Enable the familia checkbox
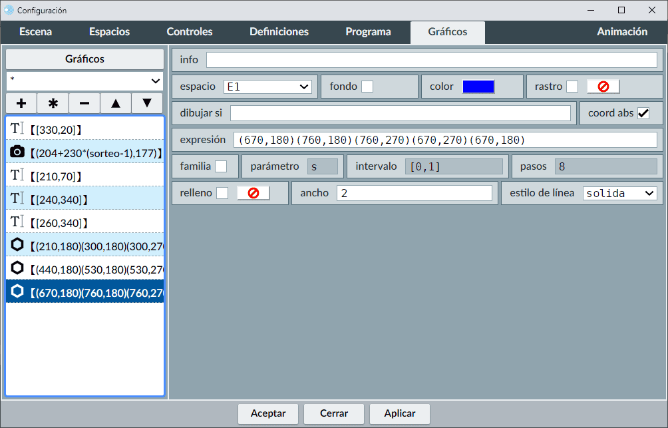Image resolution: width=668 pixels, height=428 pixels. 221,166
